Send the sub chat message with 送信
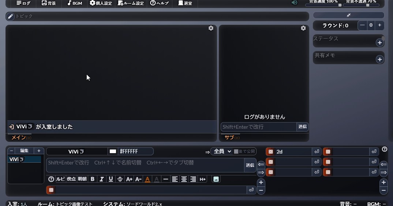Screen dimensions: 393x206 click(x=303, y=127)
